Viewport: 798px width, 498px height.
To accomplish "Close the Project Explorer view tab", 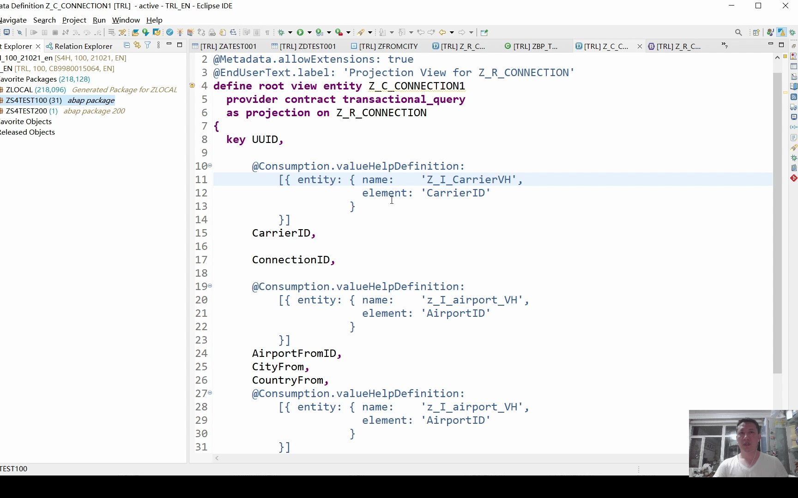I will (38, 46).
